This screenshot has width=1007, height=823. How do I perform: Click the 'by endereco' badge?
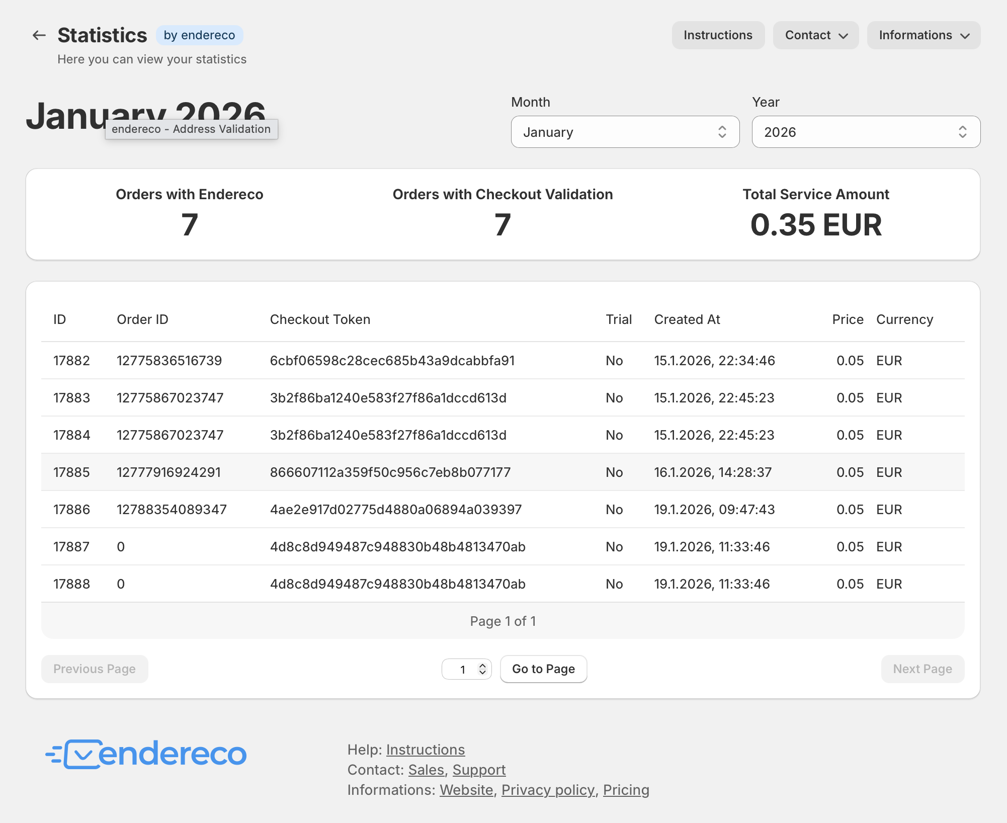coord(199,35)
